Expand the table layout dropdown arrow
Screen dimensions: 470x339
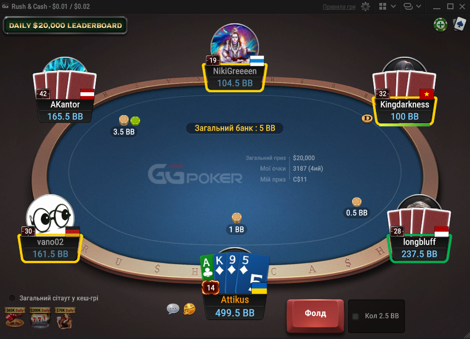(x=393, y=6)
